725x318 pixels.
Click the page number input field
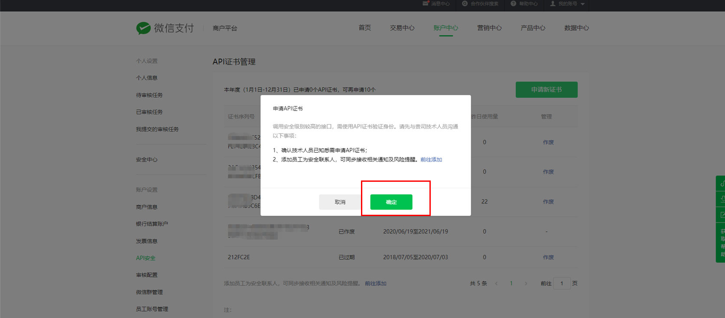pyautogui.click(x=562, y=283)
